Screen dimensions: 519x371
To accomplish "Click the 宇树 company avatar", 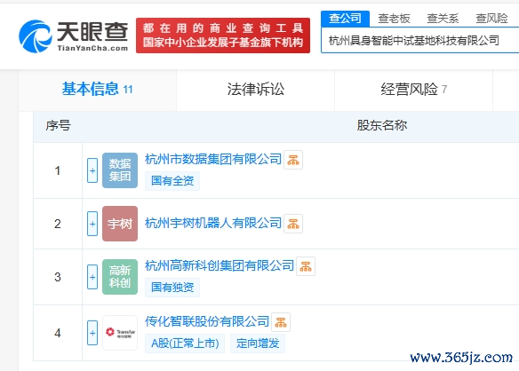I will tap(120, 224).
